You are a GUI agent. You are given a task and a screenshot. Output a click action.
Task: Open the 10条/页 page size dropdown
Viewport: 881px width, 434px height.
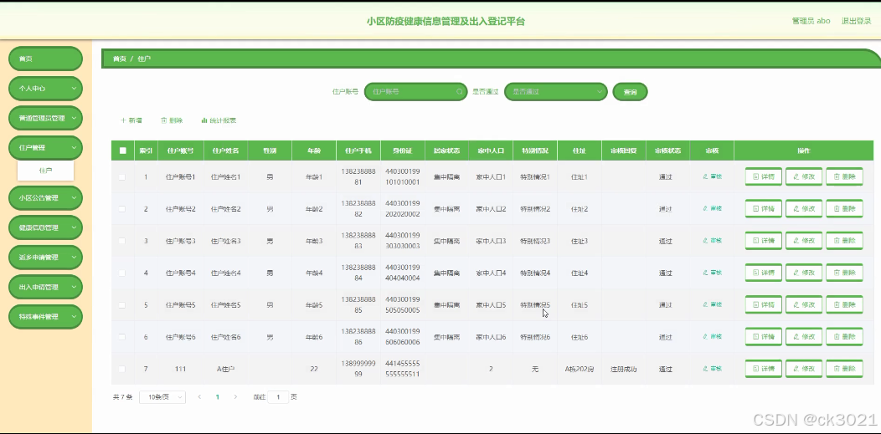(162, 397)
